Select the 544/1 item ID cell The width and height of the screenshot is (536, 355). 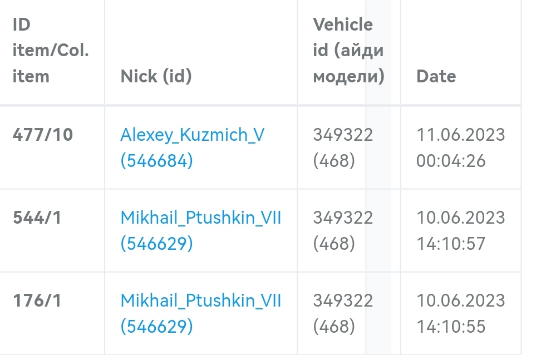pyautogui.click(x=37, y=218)
